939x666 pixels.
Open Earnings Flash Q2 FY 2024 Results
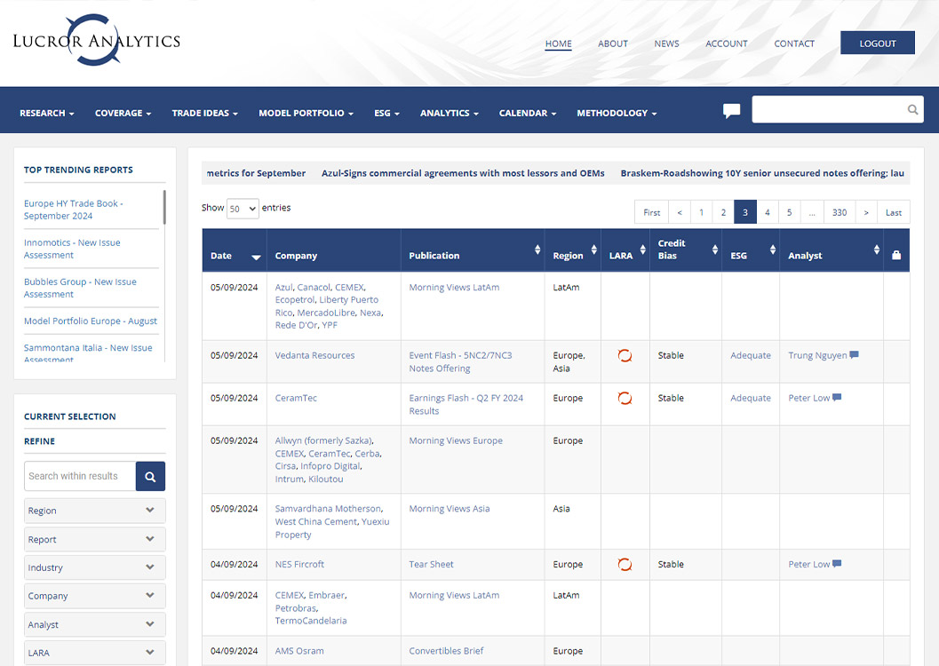point(466,405)
